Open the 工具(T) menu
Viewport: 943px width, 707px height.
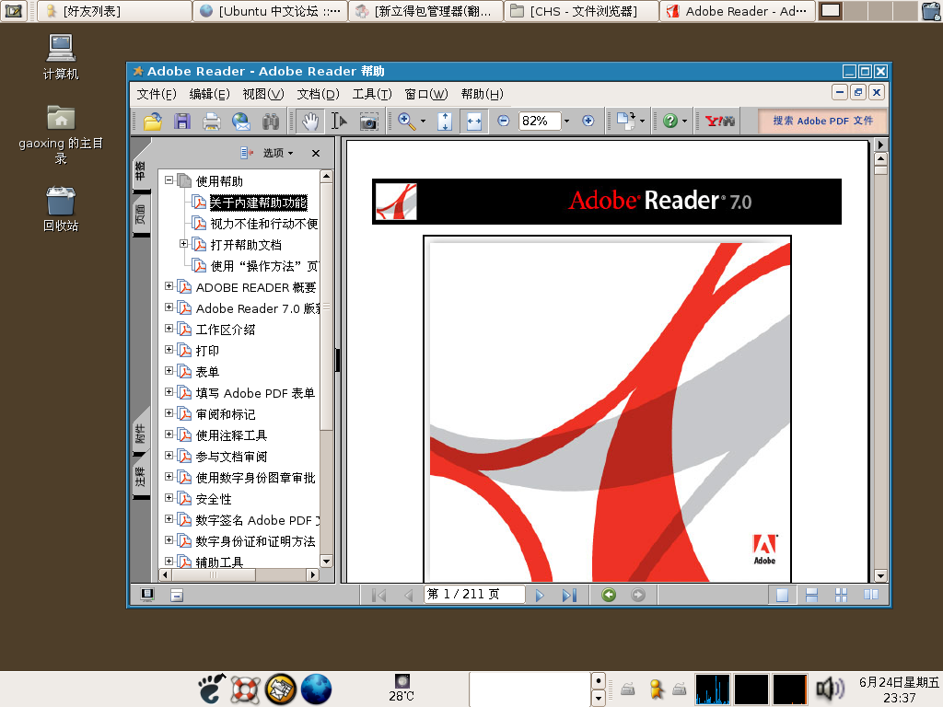point(372,95)
